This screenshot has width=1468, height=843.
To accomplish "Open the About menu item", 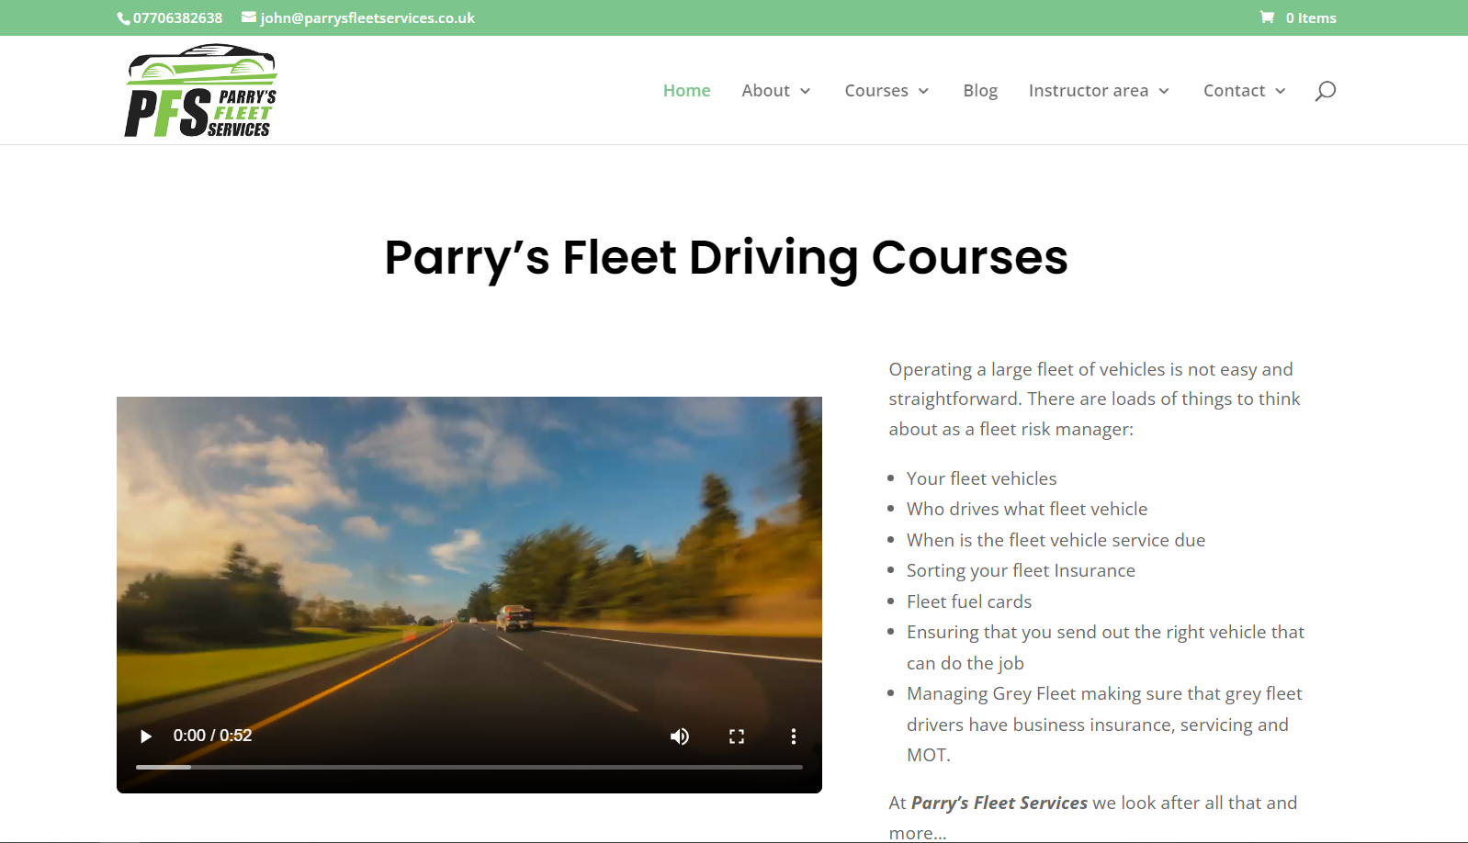I will [x=765, y=91].
